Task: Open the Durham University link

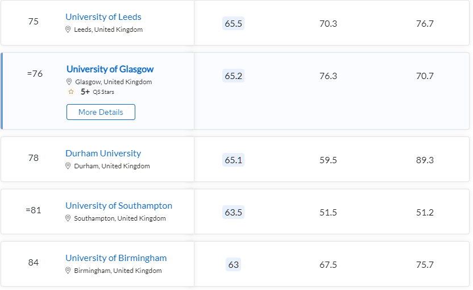Action: click(103, 154)
